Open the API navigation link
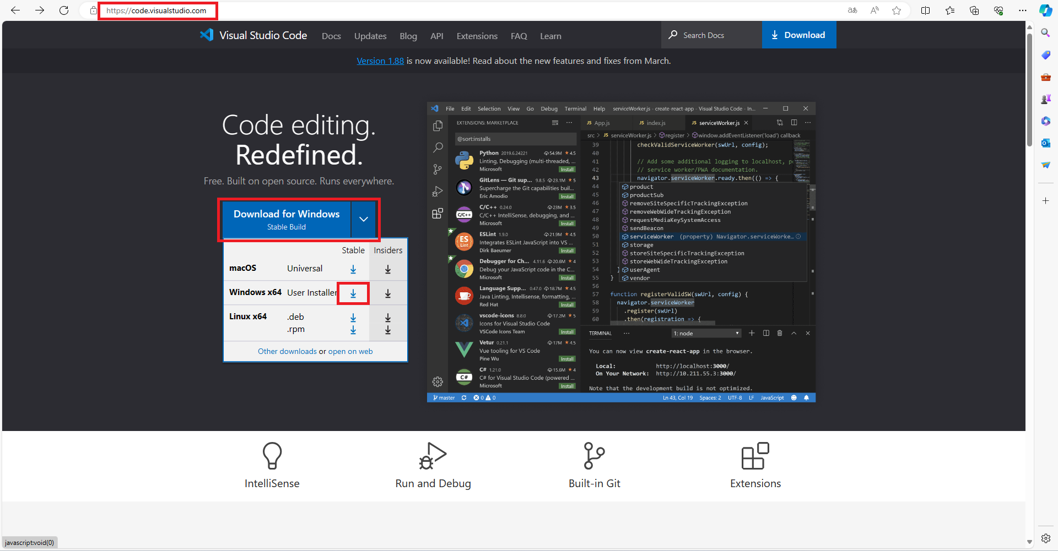The height and width of the screenshot is (551, 1058). pos(437,36)
